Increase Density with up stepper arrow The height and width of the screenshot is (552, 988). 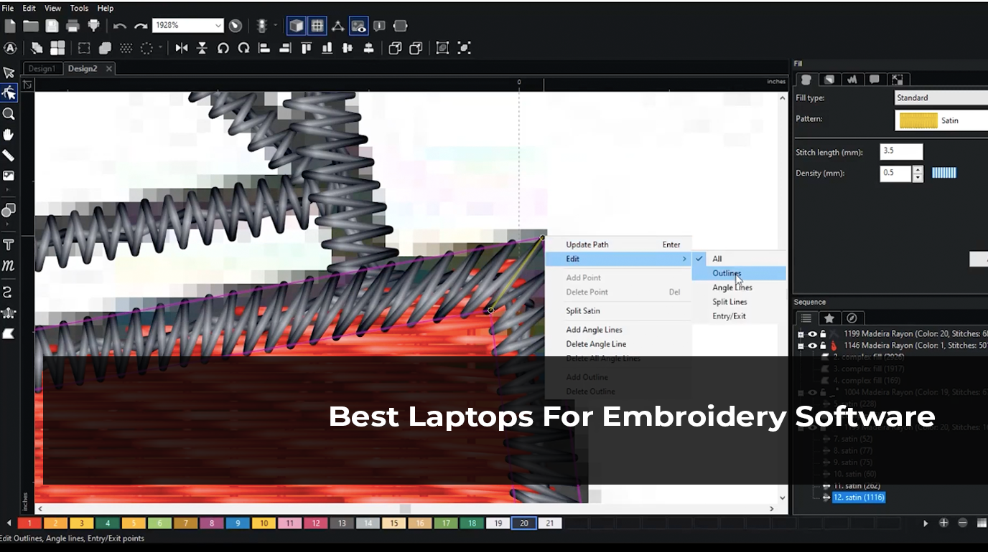918,170
